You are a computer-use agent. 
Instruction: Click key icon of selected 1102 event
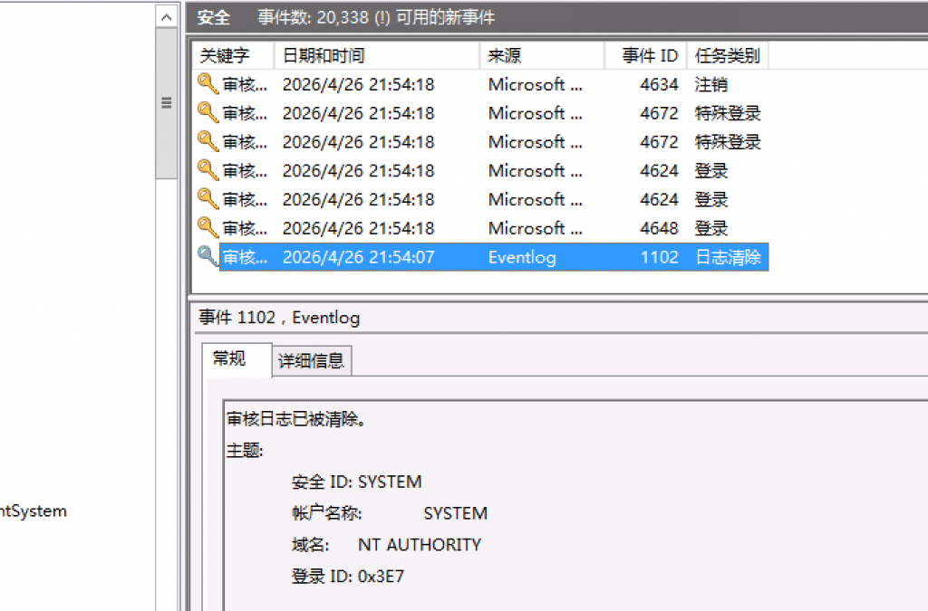(x=208, y=256)
